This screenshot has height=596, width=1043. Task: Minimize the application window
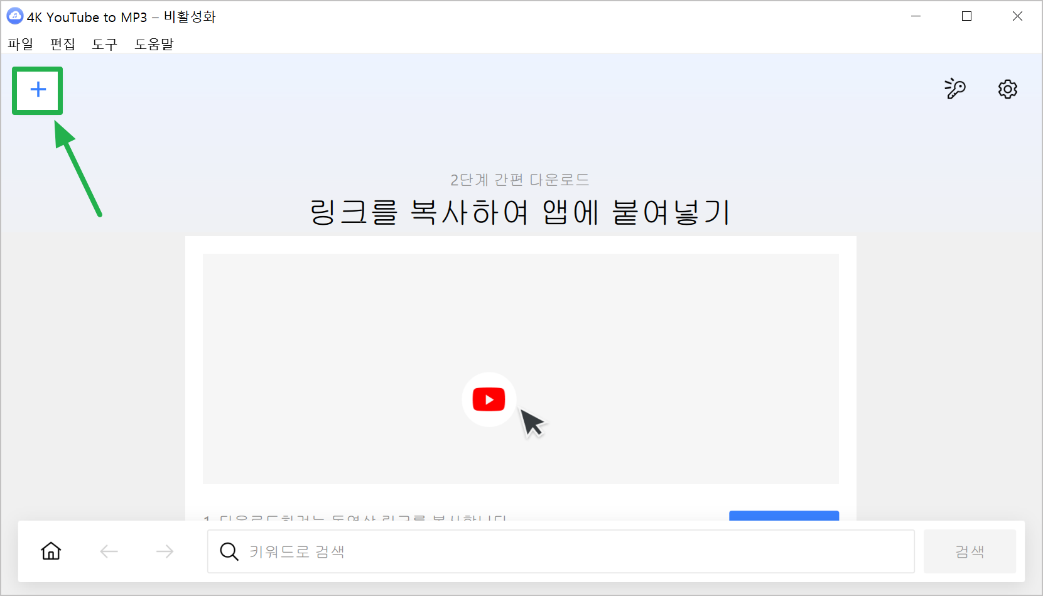coord(916,16)
